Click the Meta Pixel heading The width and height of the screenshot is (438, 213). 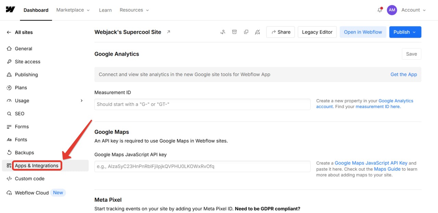108,200
